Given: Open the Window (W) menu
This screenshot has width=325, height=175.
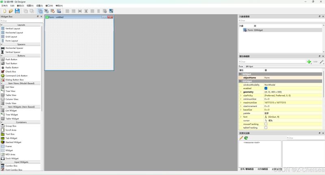Looking at the screenshot, I should coord(49,6).
